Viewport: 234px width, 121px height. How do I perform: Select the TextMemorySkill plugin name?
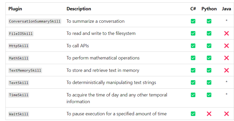(x=25, y=70)
